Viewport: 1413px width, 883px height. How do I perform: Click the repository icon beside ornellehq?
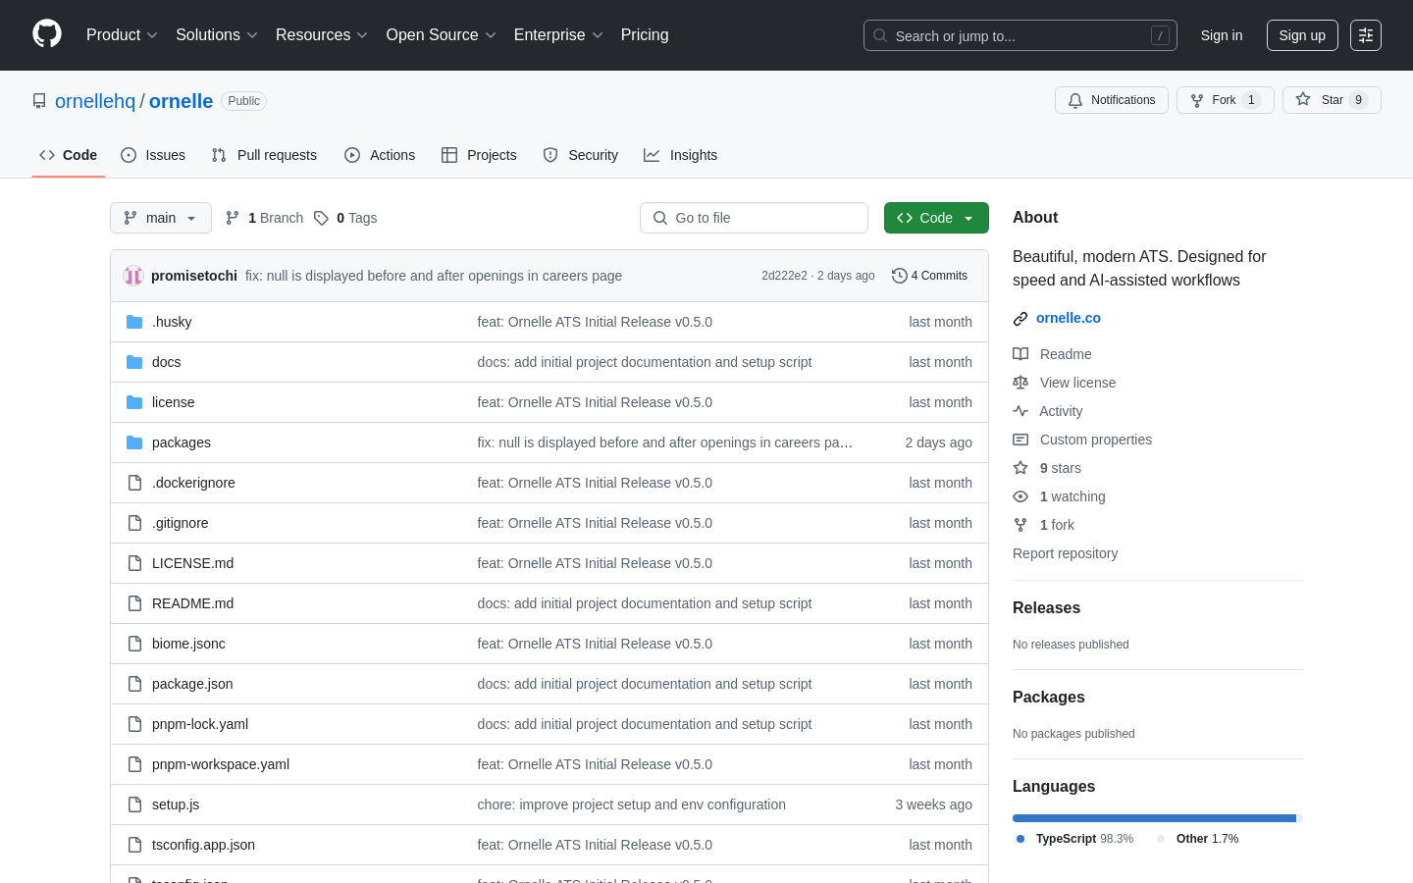(x=39, y=101)
